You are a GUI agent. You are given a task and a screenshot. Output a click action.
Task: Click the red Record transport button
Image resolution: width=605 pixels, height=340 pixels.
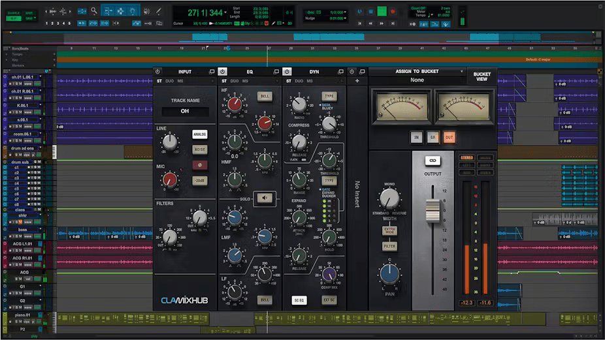click(x=393, y=12)
